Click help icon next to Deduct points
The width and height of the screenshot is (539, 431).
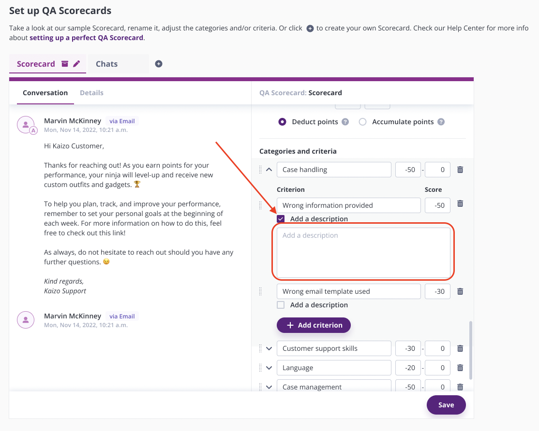point(345,122)
